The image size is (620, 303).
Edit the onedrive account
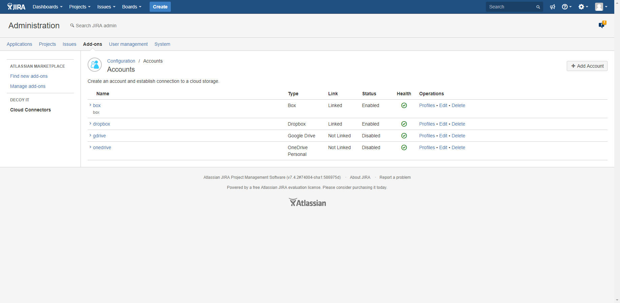click(x=443, y=147)
